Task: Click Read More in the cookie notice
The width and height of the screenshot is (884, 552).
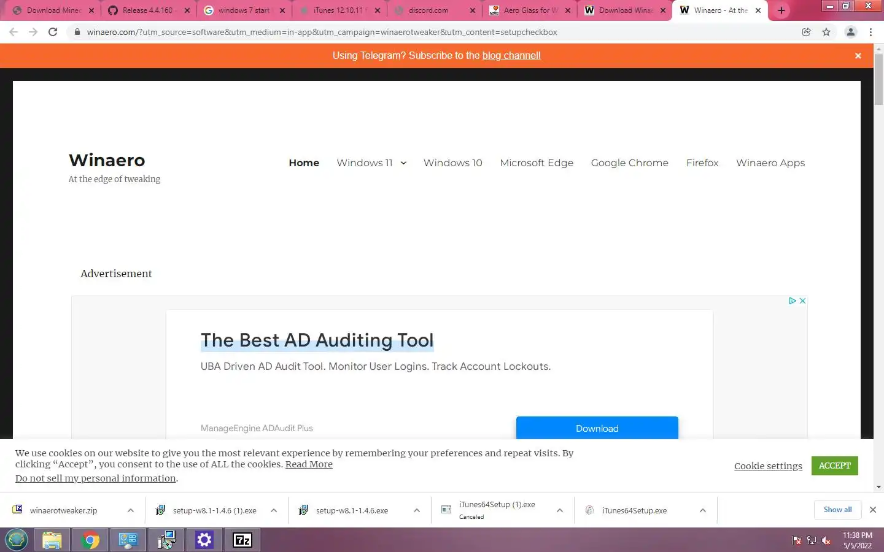Action: 309,464
